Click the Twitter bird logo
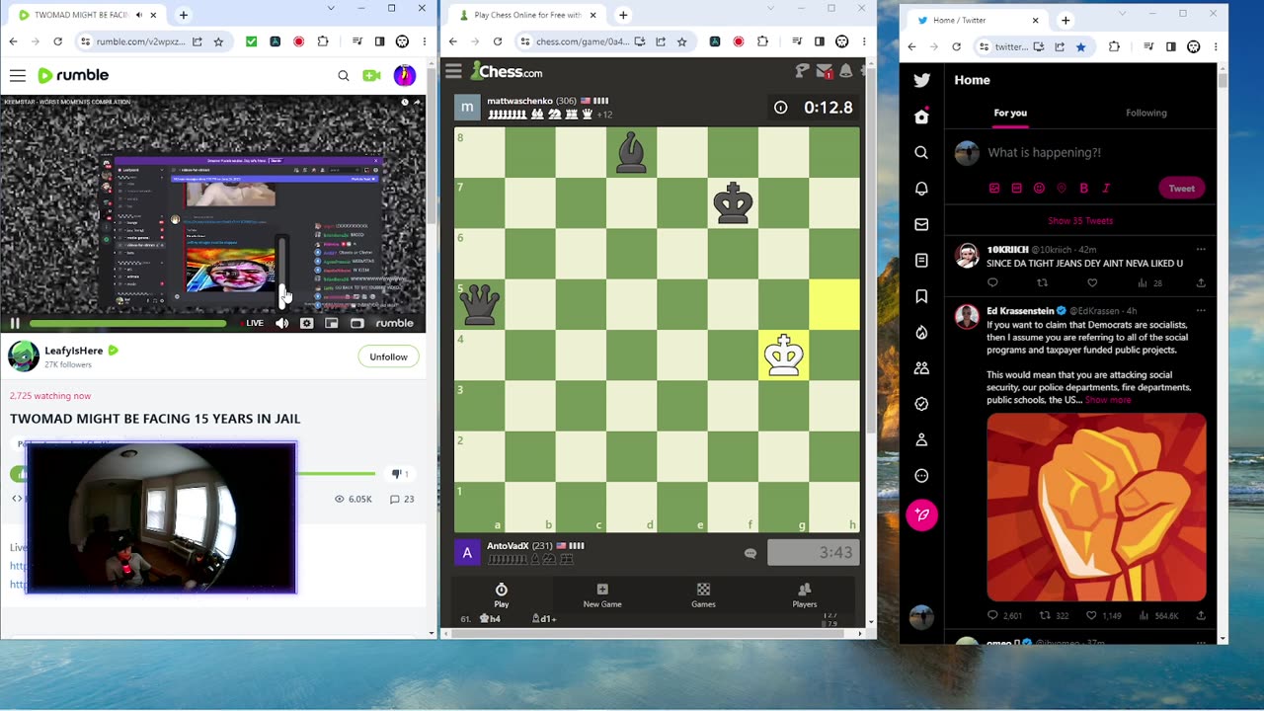 point(921,81)
